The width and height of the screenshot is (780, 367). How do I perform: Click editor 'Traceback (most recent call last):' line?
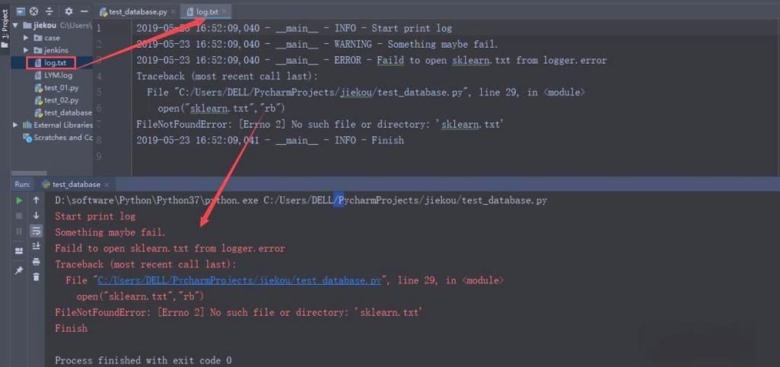[227, 77]
